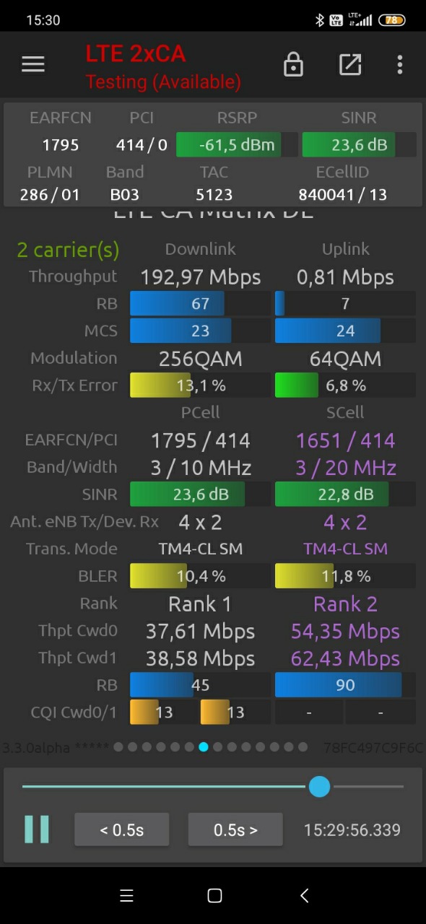Tap the Downlink RB 67 bar

click(x=200, y=304)
